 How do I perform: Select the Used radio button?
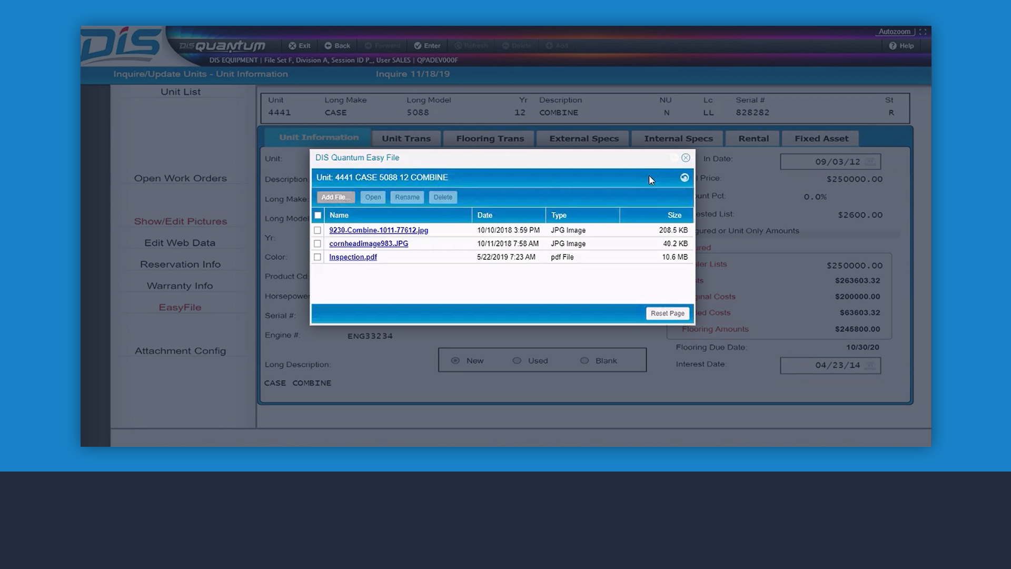pyautogui.click(x=517, y=361)
